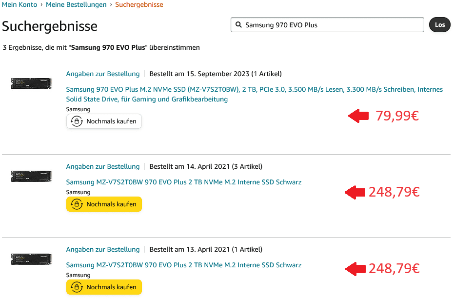Image resolution: width=454 pixels, height=299 pixels.
Task: Open the product link ordered 13. April 2021
Action: 183,265
